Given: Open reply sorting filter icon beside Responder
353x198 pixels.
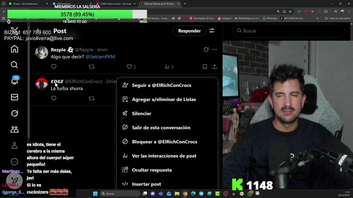Looking at the screenshot, I should click(212, 31).
